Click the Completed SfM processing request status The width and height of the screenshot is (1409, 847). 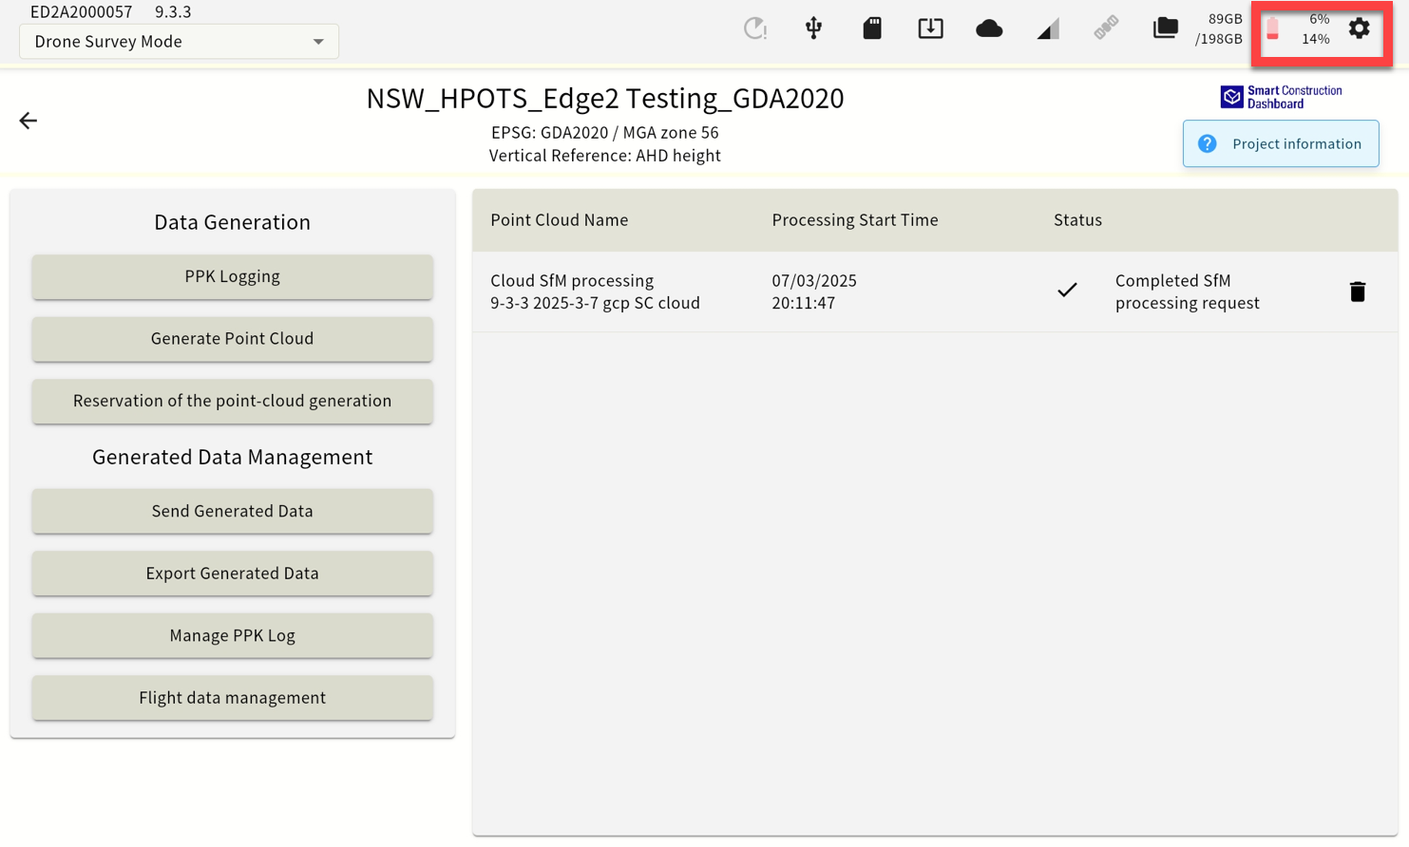(1187, 292)
